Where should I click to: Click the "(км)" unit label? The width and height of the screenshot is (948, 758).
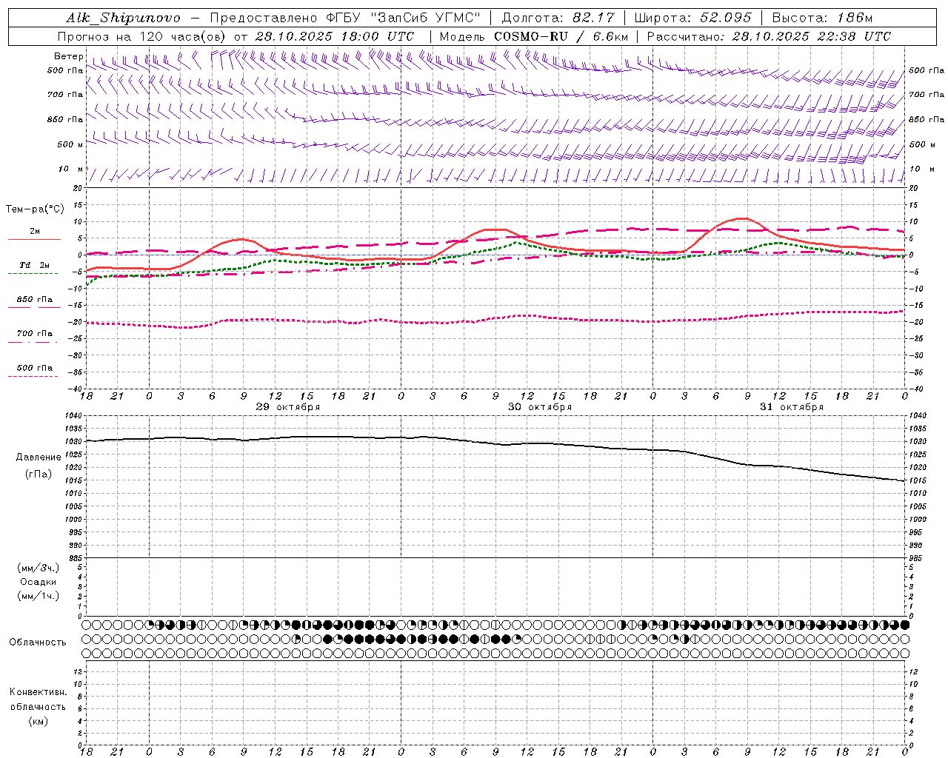click(x=39, y=721)
